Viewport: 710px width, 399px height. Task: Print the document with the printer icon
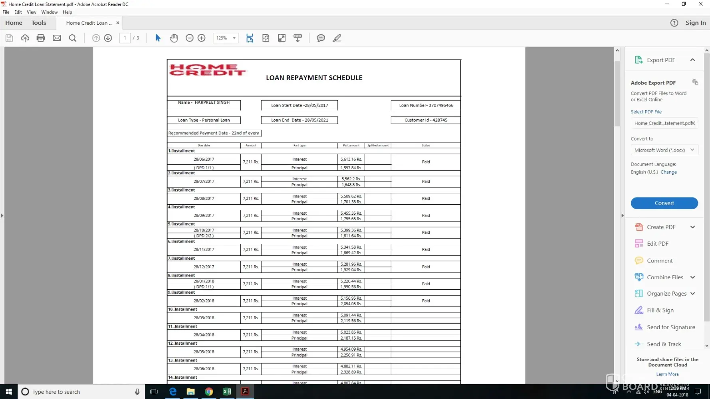pyautogui.click(x=41, y=38)
